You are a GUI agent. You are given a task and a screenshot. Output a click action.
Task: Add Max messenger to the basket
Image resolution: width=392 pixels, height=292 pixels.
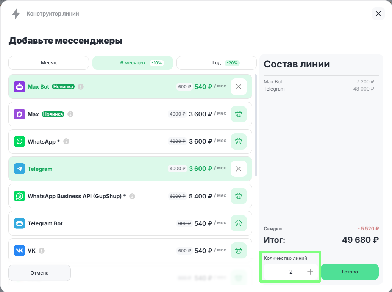point(239,114)
